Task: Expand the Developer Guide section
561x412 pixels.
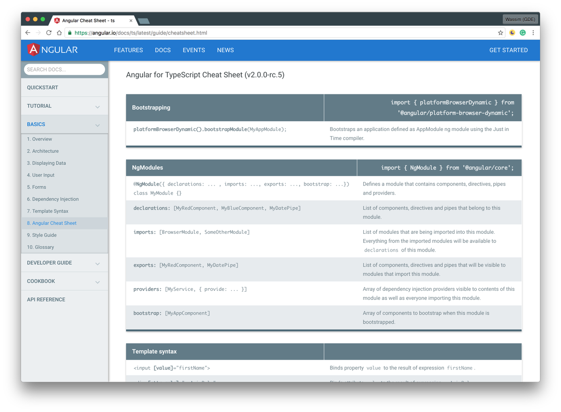Action: [65, 263]
